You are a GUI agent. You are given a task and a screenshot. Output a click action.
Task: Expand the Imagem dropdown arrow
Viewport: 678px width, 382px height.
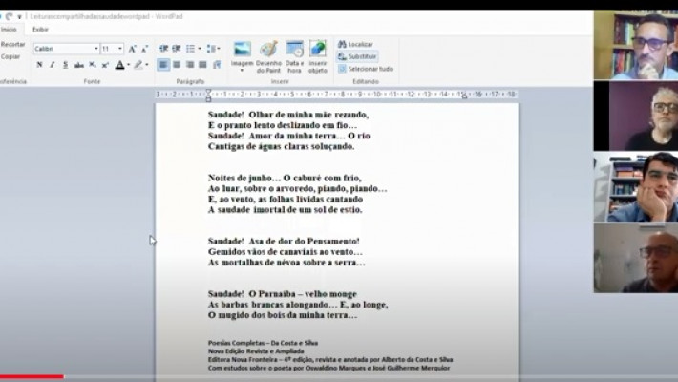pos(243,71)
